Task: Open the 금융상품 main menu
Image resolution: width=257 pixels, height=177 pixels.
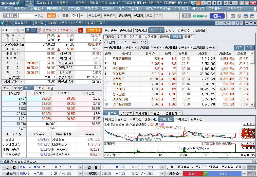Action: click(x=198, y=9)
